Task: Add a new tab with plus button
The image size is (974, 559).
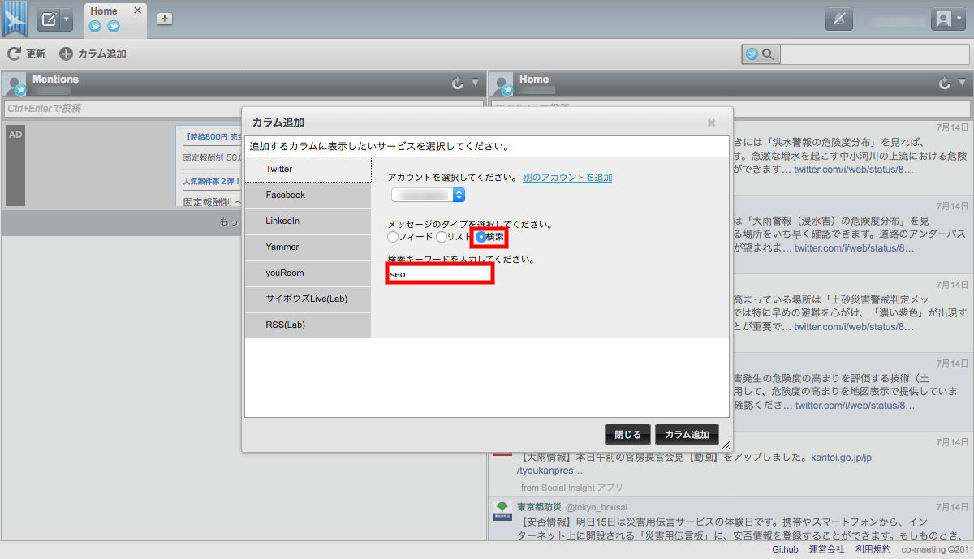Action: (165, 19)
